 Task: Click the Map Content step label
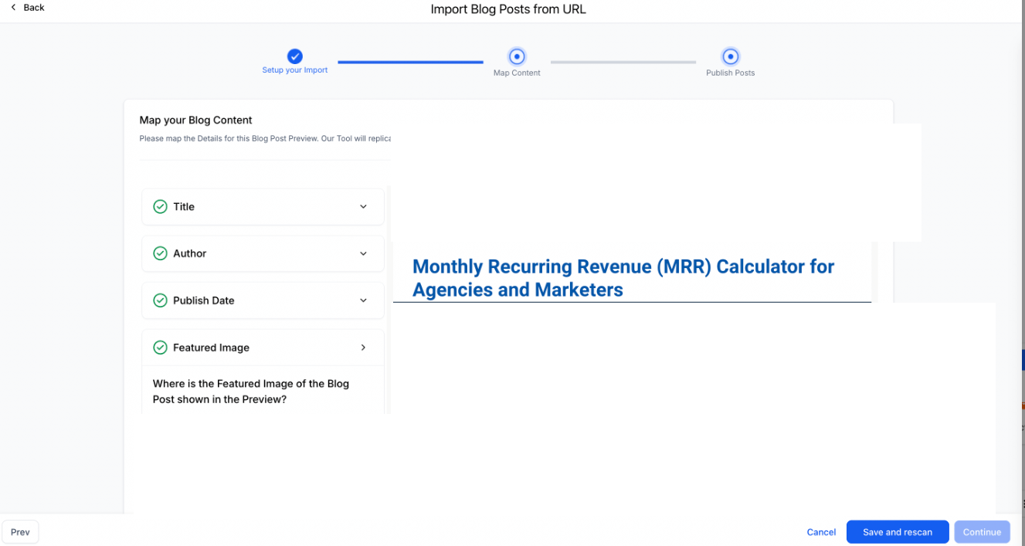coord(517,73)
